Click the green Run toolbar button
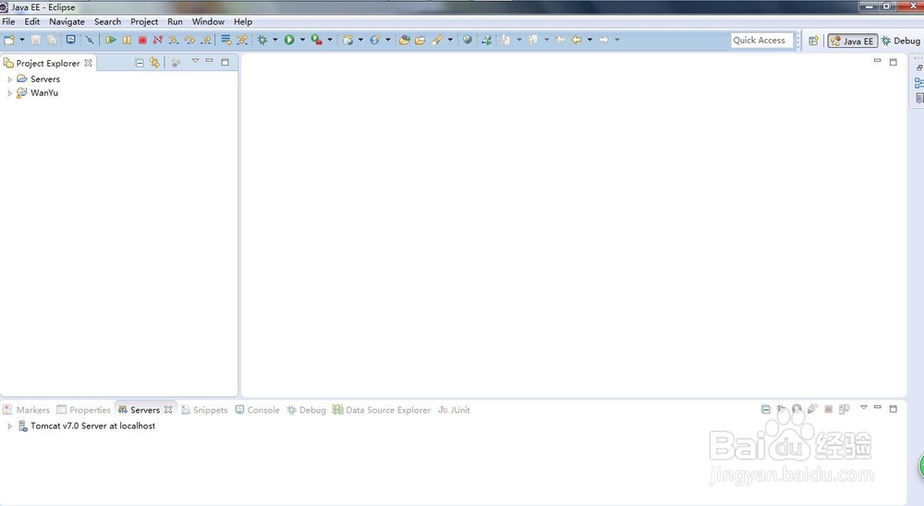Image resolution: width=924 pixels, height=506 pixels. (x=289, y=40)
